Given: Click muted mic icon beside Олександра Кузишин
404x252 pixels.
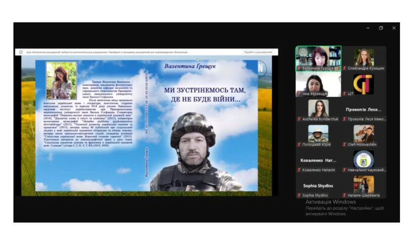Looking at the screenshot, I should pos(344,68).
